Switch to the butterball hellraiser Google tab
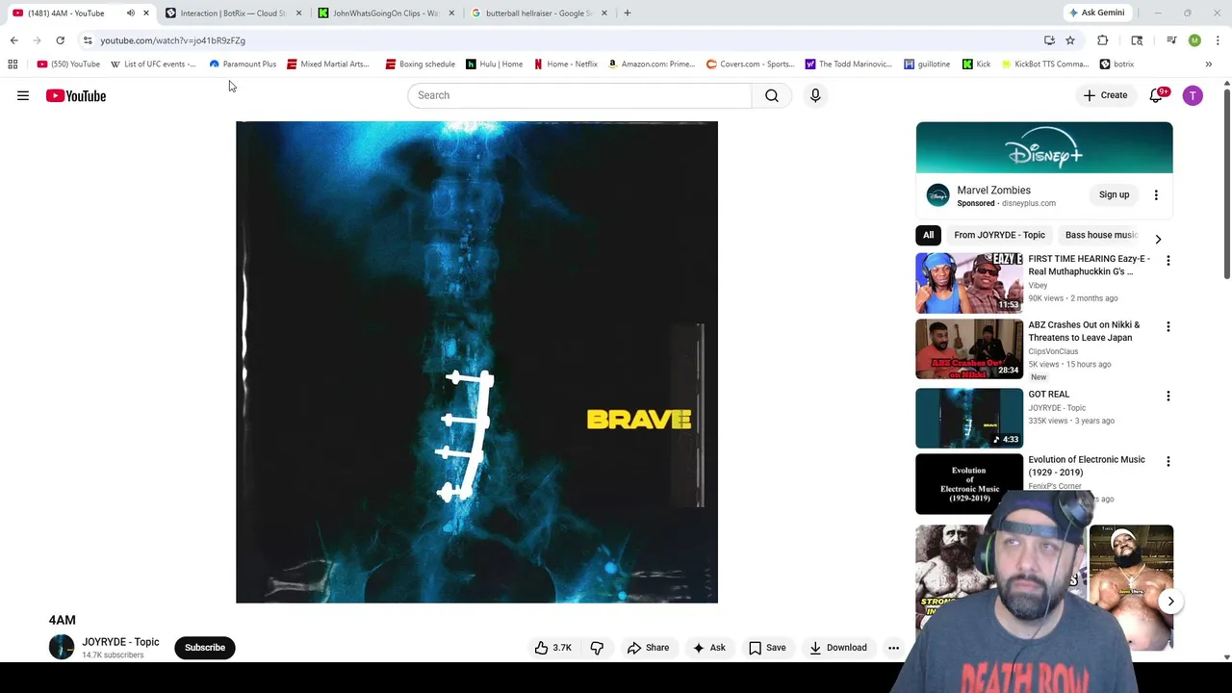1232x693 pixels. [537, 13]
